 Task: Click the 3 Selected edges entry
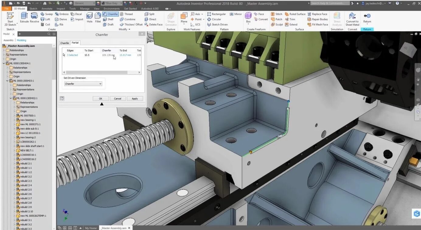[x=72, y=55]
